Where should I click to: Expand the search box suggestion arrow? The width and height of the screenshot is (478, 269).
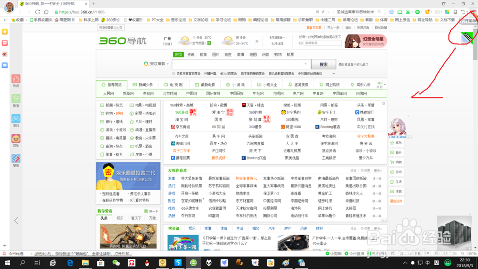(305, 64)
